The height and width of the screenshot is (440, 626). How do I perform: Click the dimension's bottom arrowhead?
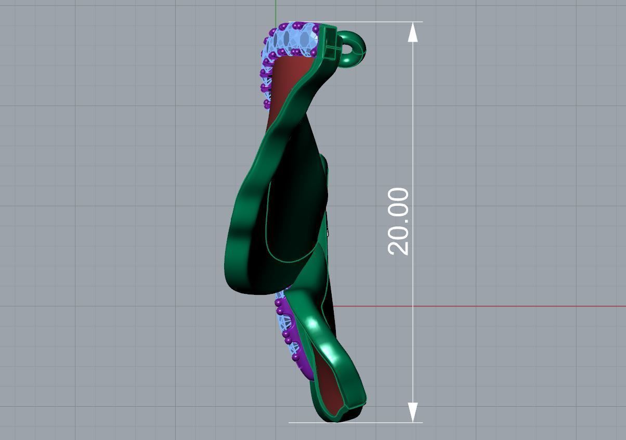point(413,412)
